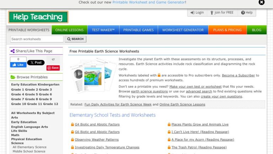The width and height of the screenshot is (273, 154).
Task: Open Places Plants Grow and Animals Live
Action: tap(200, 124)
